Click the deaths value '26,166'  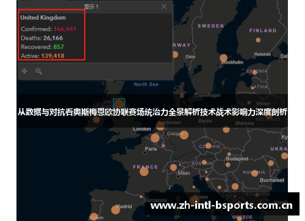pos(53,38)
